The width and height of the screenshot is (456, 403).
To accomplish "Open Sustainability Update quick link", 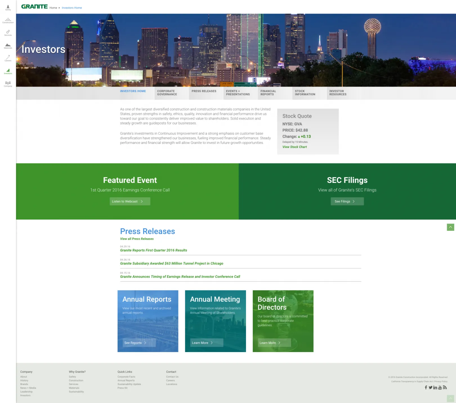I will coord(129,384).
